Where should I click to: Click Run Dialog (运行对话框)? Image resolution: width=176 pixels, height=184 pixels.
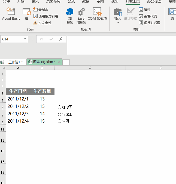click(150, 23)
